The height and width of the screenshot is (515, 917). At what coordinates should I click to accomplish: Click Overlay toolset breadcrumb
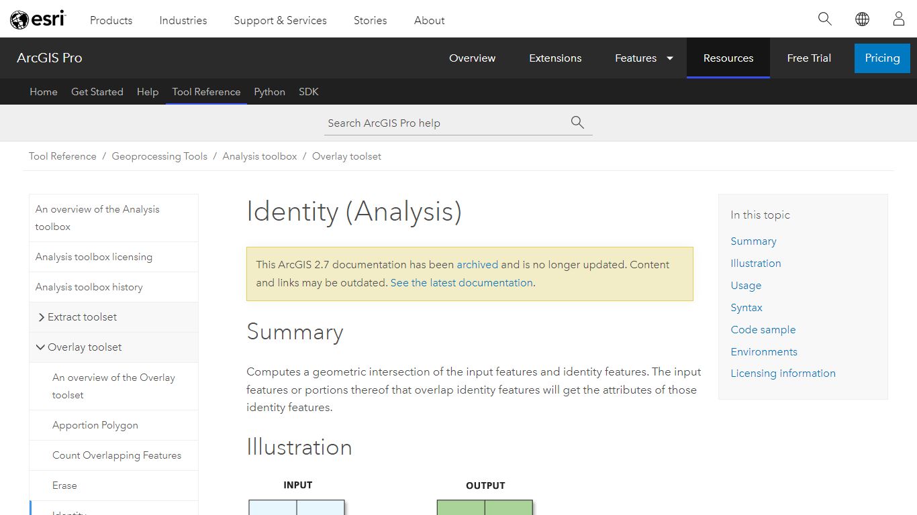(346, 156)
